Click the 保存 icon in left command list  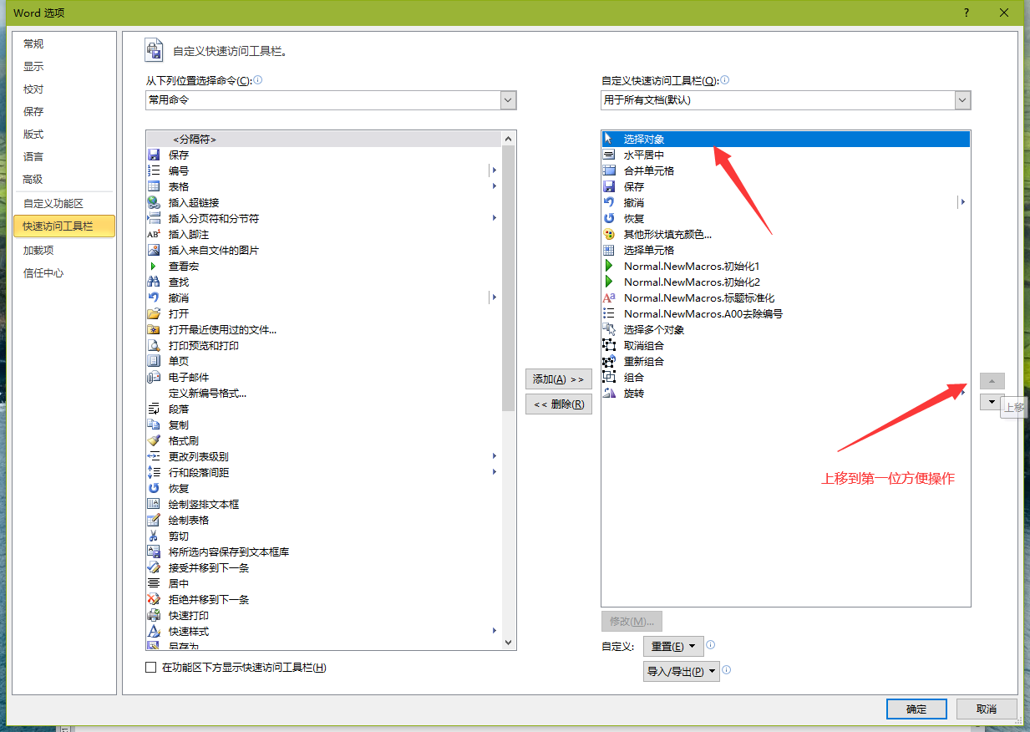click(154, 155)
